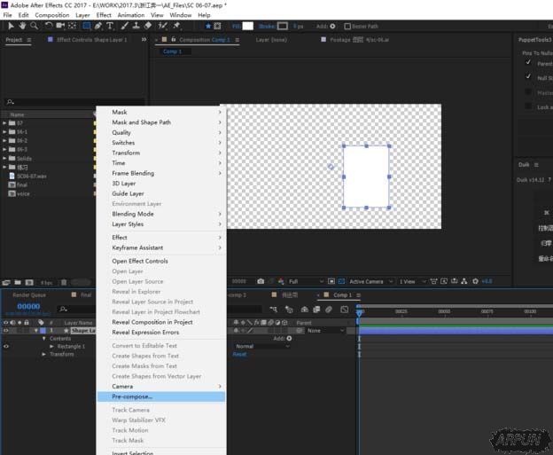This screenshot has width=553, height=455.
Task: Click the Solids folder icon
Action: click(x=12, y=158)
